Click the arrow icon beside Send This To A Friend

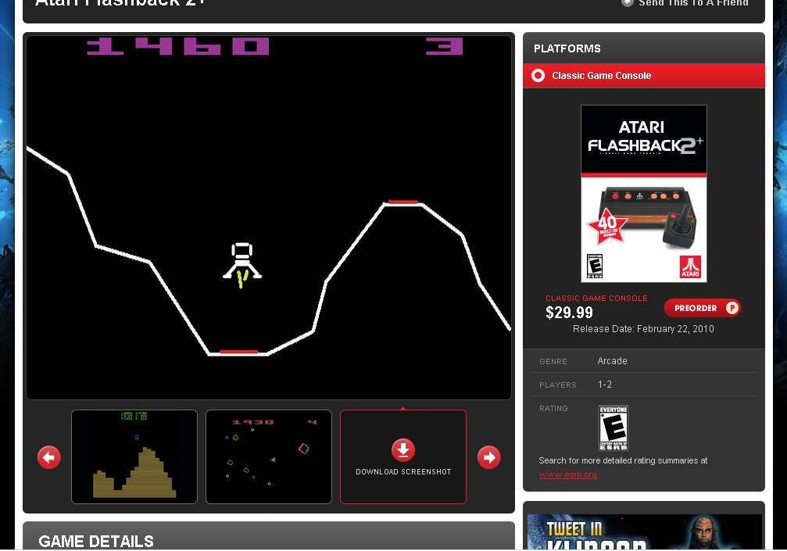[628, 3]
